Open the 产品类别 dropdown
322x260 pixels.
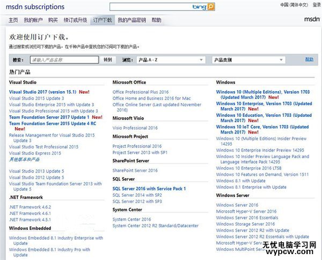point(248,60)
